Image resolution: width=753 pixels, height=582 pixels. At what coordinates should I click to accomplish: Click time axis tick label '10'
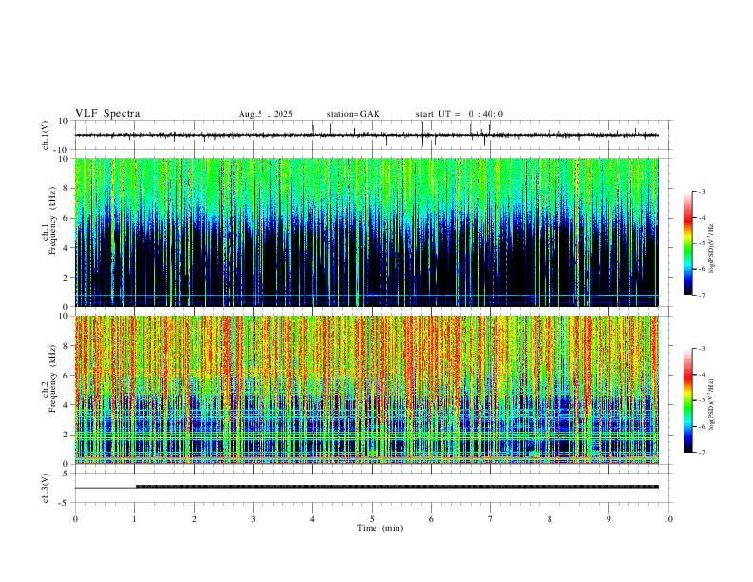(x=668, y=519)
